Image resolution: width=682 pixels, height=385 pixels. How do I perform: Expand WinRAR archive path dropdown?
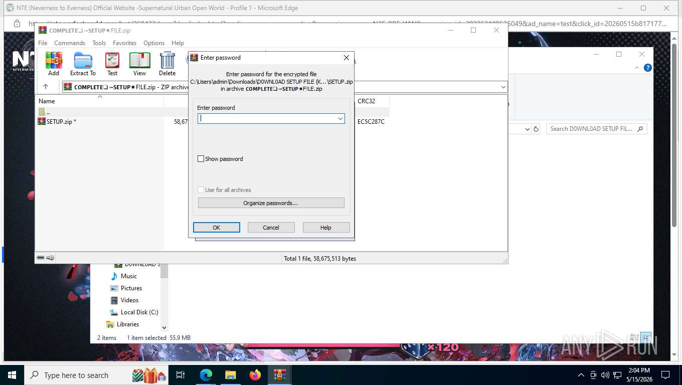pos(503,87)
